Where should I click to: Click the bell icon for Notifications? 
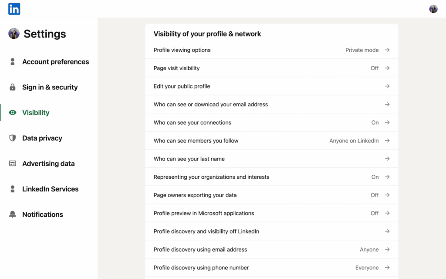(13, 214)
